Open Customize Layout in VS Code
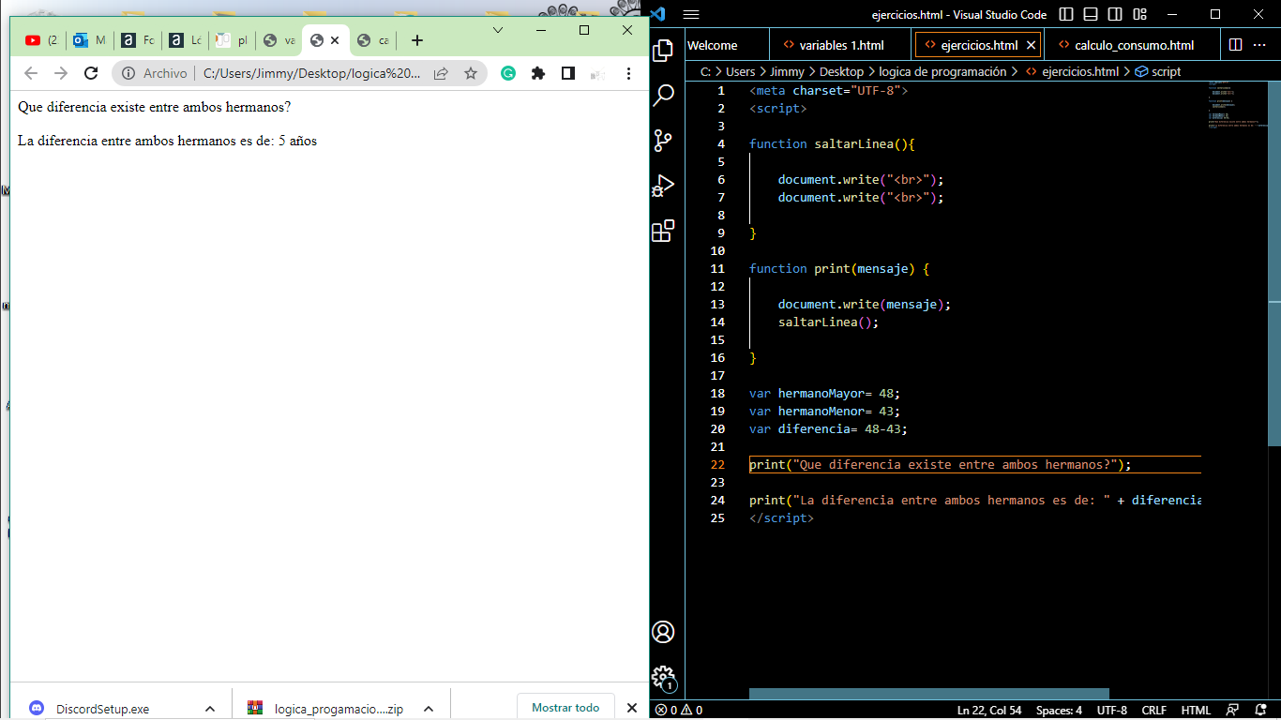Image resolution: width=1281 pixels, height=720 pixels. click(1139, 14)
